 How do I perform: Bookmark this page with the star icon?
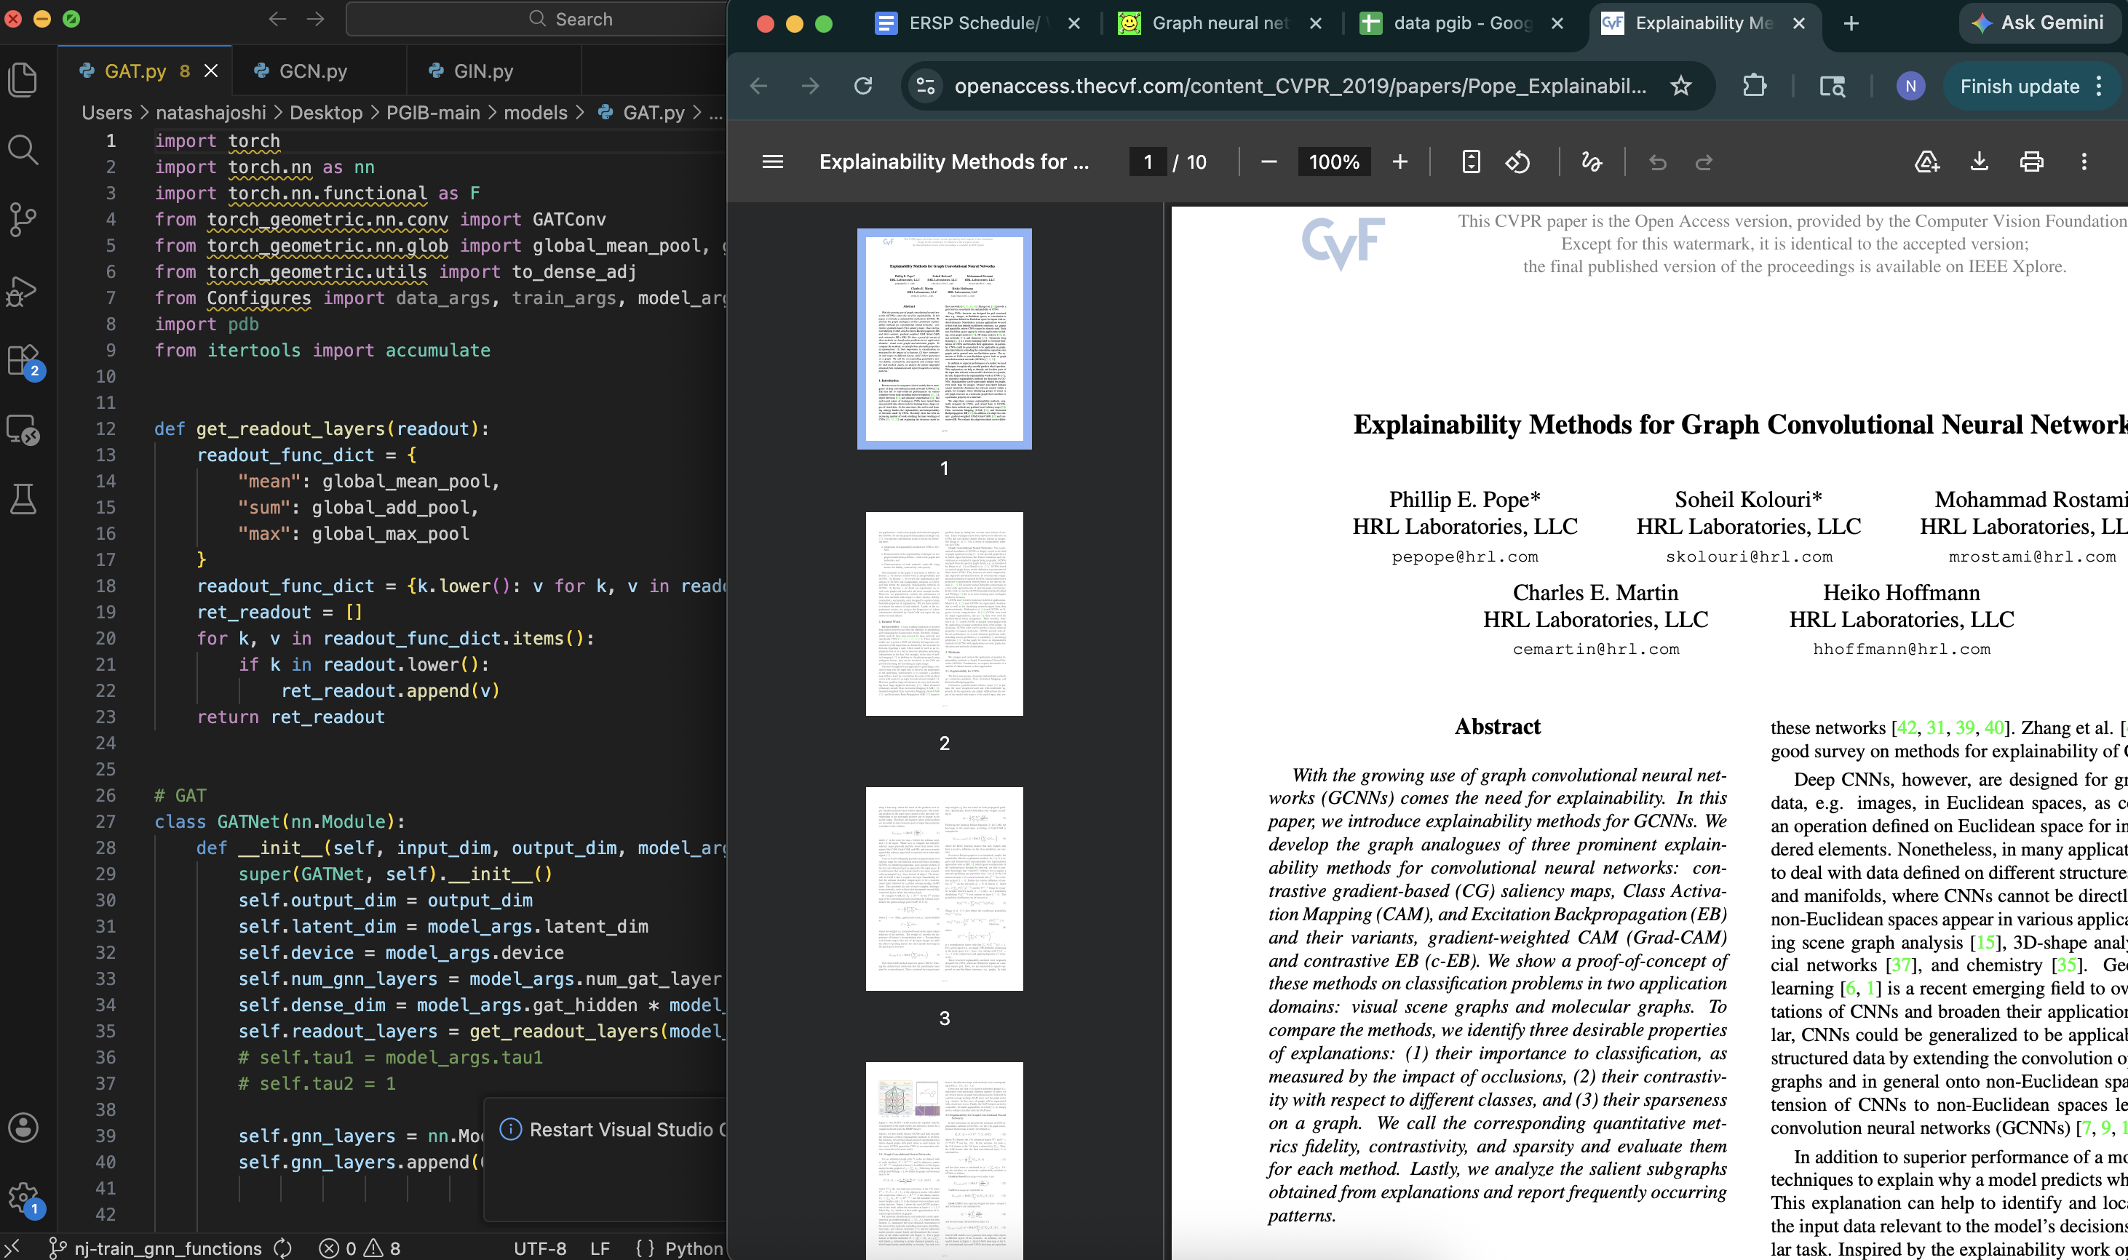point(1680,86)
